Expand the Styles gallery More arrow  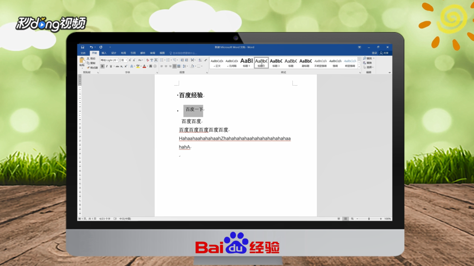359,67
